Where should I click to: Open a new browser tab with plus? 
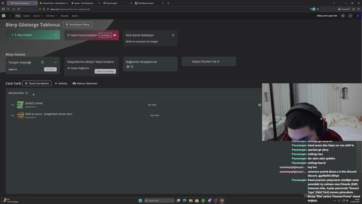tap(168, 3)
